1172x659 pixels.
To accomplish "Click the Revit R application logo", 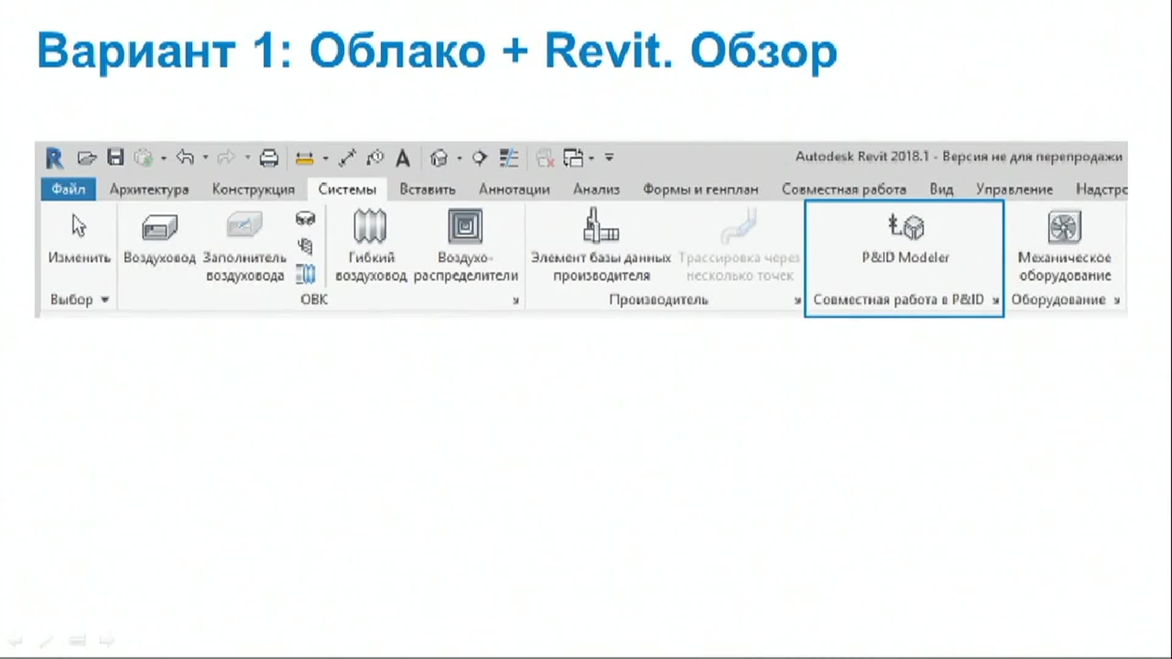I will tap(54, 159).
